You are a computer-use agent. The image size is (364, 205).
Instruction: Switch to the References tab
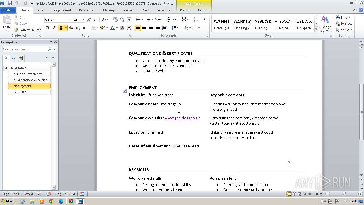pos(87,10)
